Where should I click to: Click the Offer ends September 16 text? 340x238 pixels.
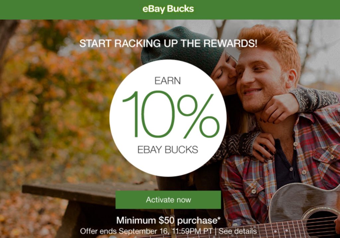tap(146, 231)
